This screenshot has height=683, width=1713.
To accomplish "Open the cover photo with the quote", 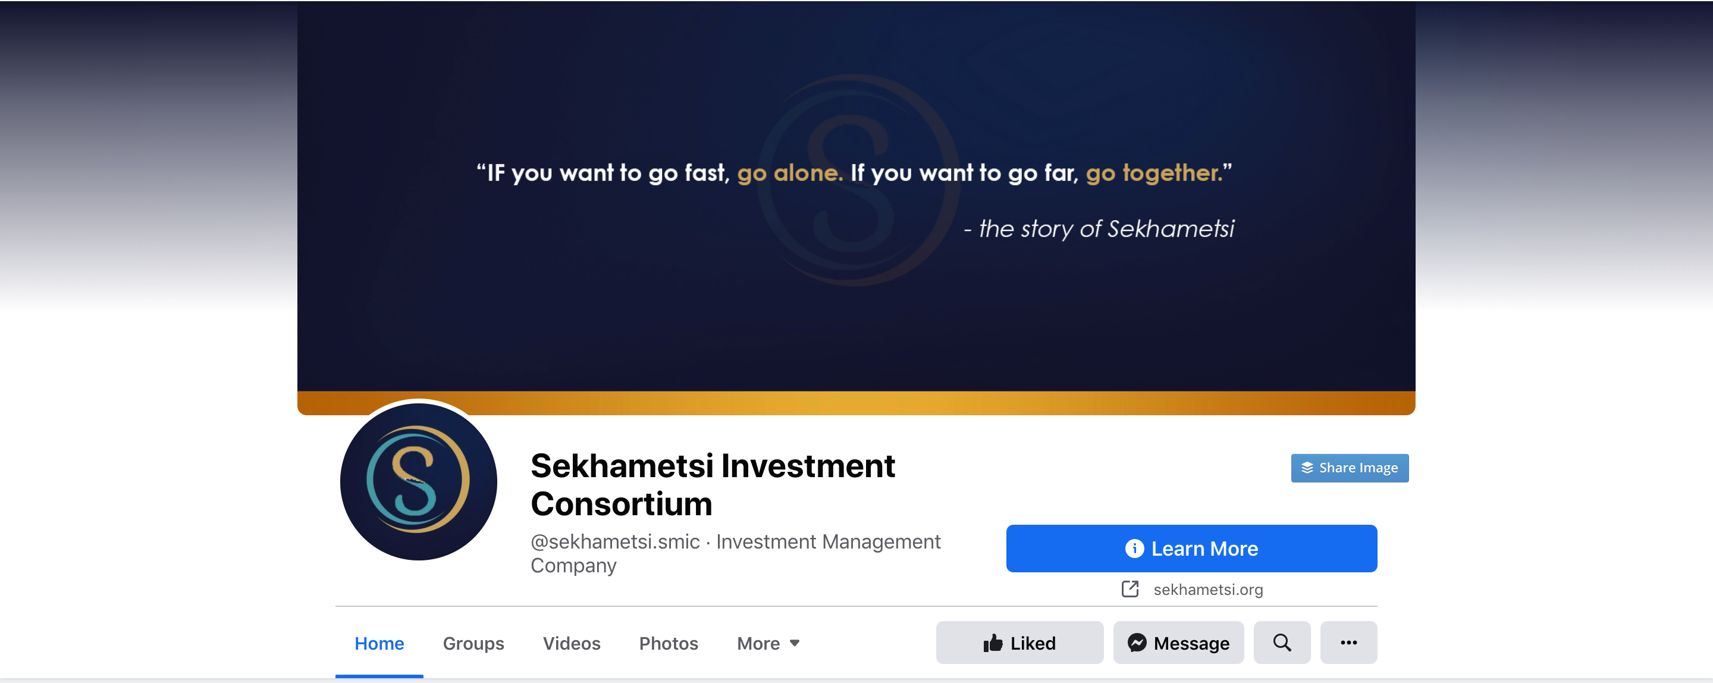I will (856, 199).
